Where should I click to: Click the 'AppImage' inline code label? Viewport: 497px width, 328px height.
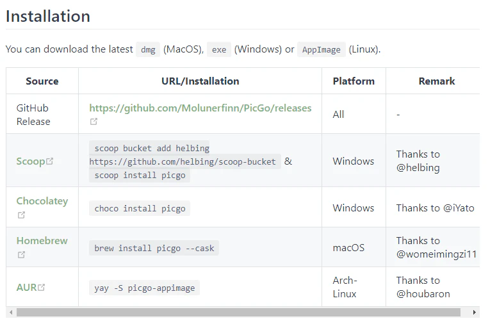321,49
